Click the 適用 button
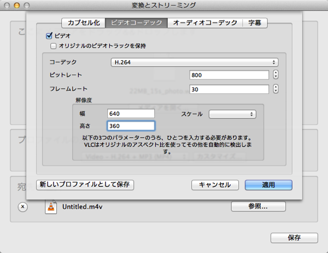The width and height of the screenshot is (328, 253). tap(268, 185)
